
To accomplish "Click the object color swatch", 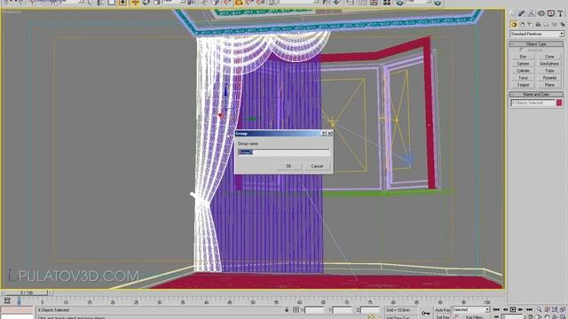I will tap(559, 103).
